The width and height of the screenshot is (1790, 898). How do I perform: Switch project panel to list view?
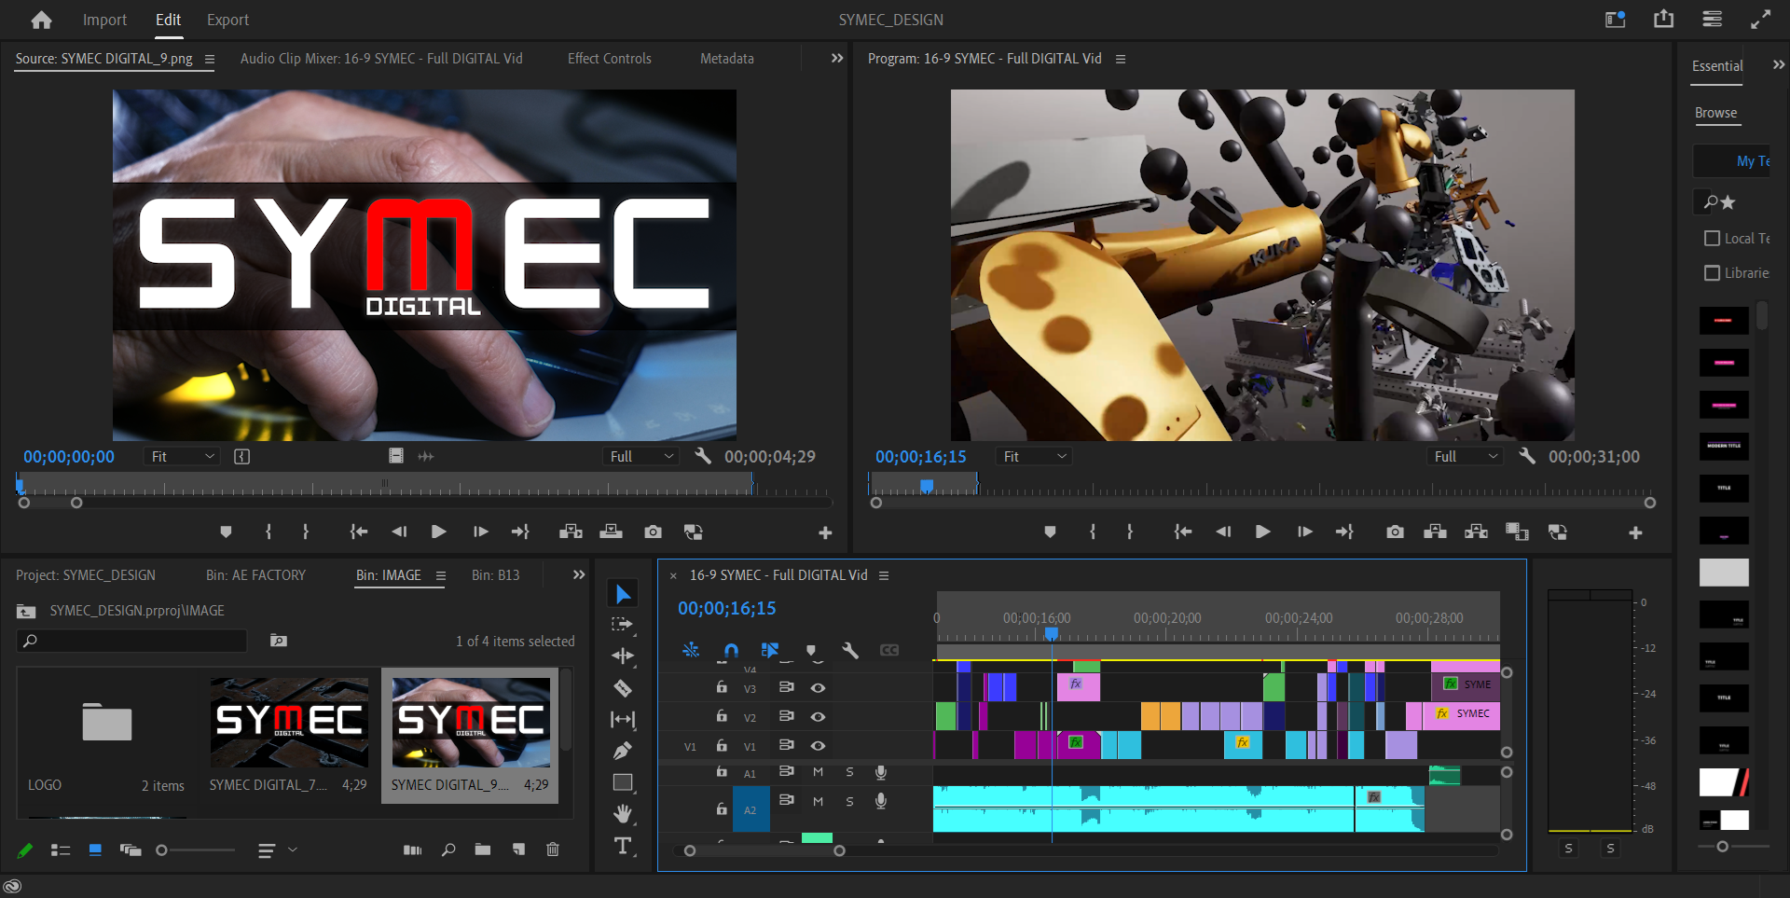61,850
